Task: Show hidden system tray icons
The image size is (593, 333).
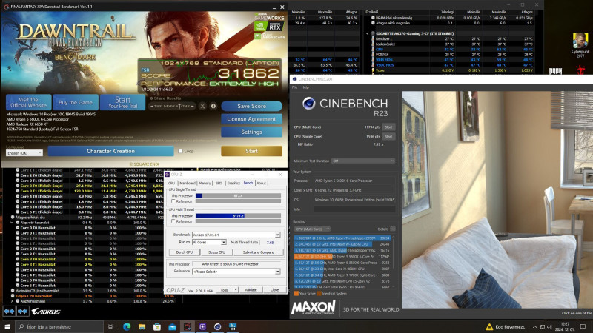Action: pos(534,326)
